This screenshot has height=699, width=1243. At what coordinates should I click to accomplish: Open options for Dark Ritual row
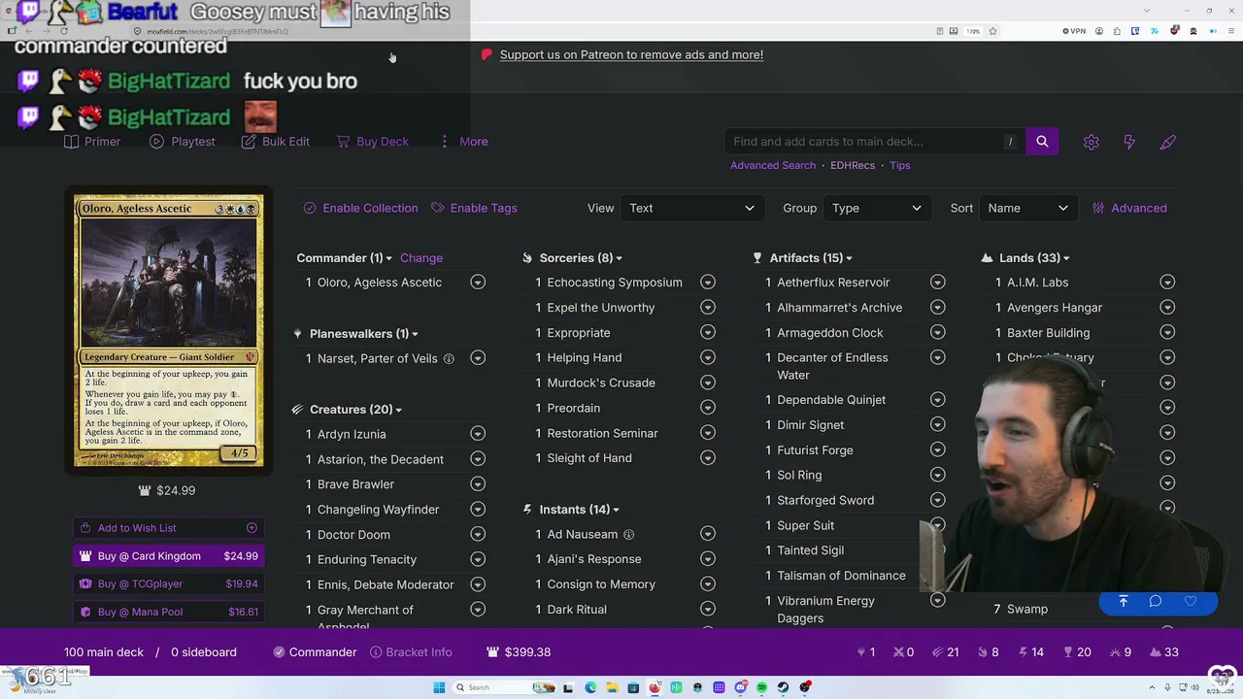(x=708, y=610)
